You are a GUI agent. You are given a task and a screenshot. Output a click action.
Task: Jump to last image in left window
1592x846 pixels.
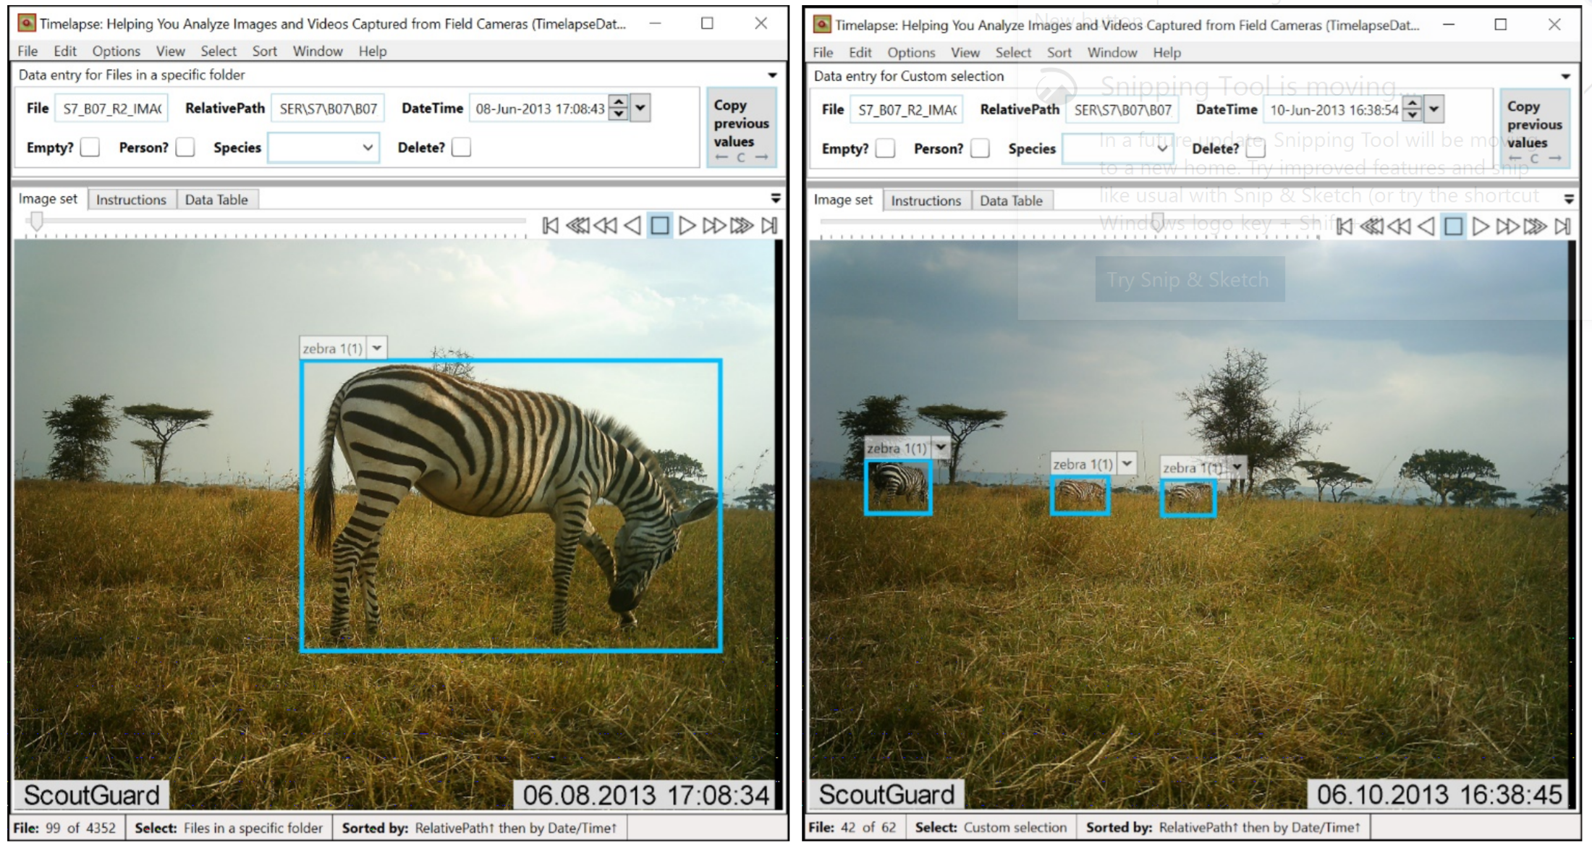pos(769,226)
